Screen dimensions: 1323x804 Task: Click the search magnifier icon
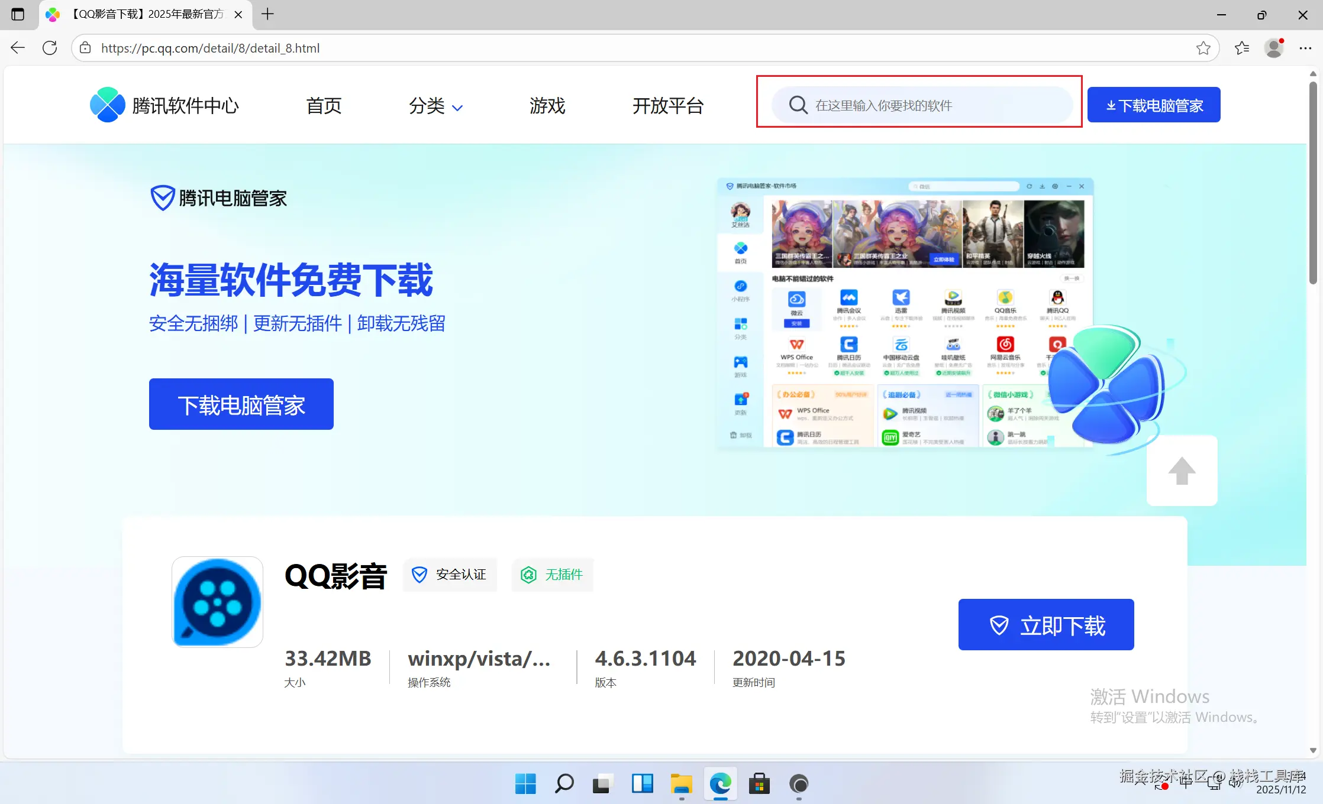click(x=798, y=105)
